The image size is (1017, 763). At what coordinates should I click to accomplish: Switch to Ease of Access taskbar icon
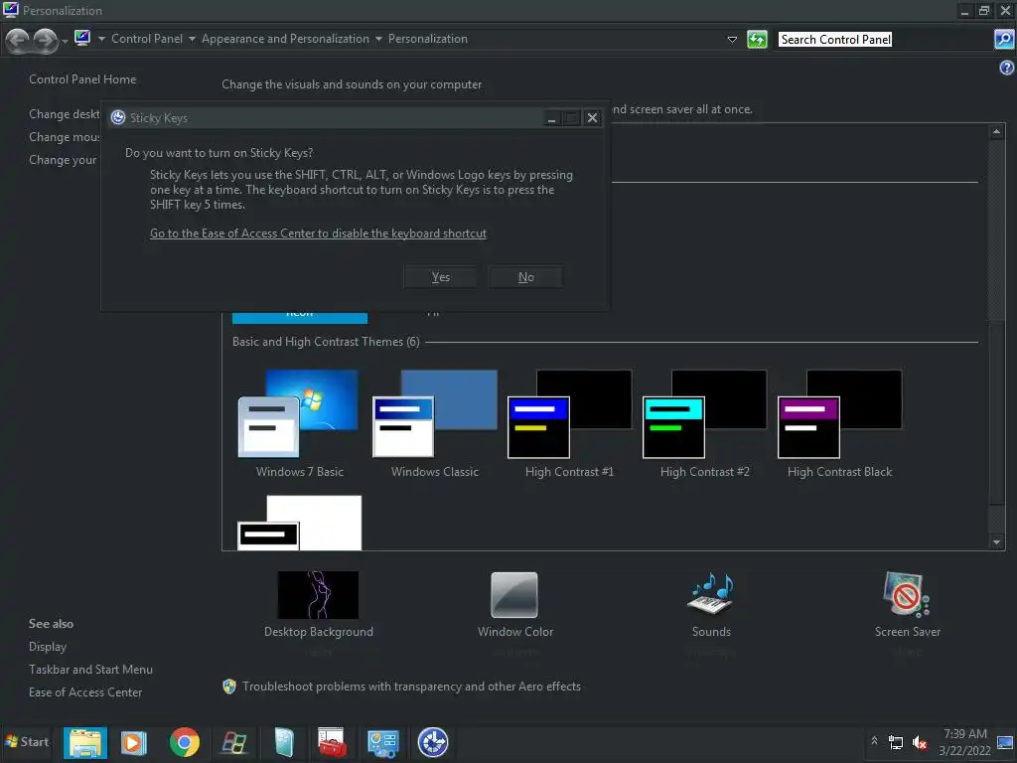(x=433, y=743)
